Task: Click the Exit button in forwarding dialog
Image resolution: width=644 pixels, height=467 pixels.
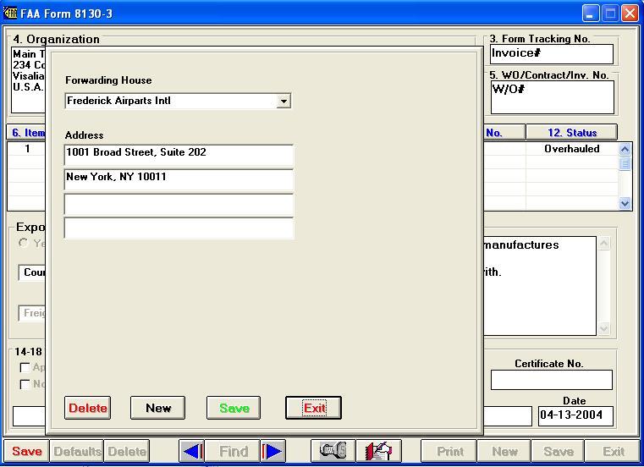Action: (313, 408)
